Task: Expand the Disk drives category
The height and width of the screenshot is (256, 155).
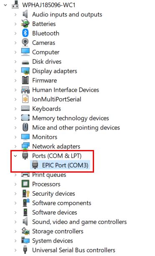Action: pos(15,62)
